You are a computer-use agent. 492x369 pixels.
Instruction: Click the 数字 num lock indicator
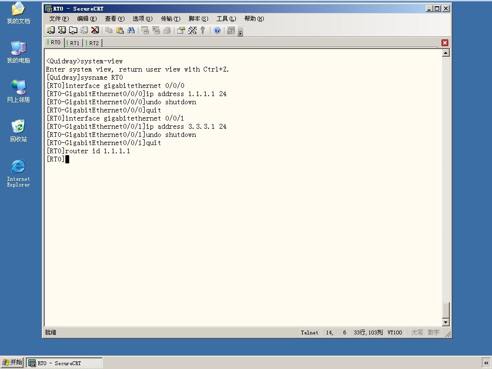(x=433, y=332)
